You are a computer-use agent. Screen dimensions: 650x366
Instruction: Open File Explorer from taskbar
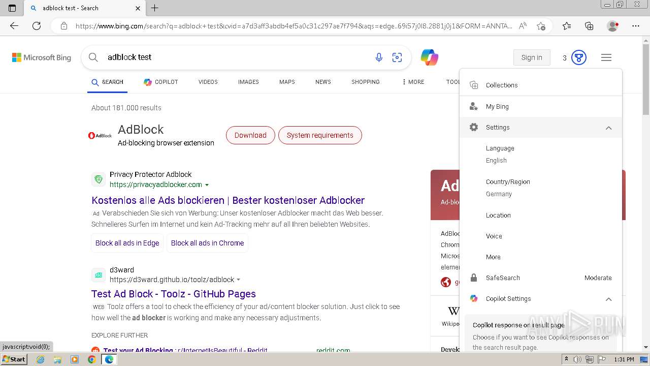click(x=57, y=359)
